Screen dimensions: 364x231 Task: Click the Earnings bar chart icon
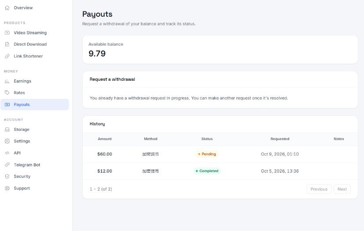point(7,81)
